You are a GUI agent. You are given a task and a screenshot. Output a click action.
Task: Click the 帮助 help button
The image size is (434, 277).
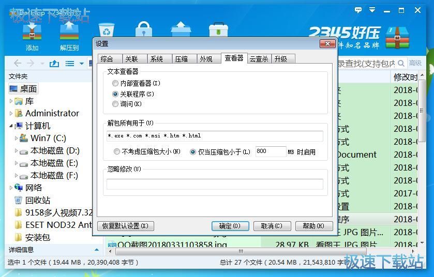click(313, 226)
